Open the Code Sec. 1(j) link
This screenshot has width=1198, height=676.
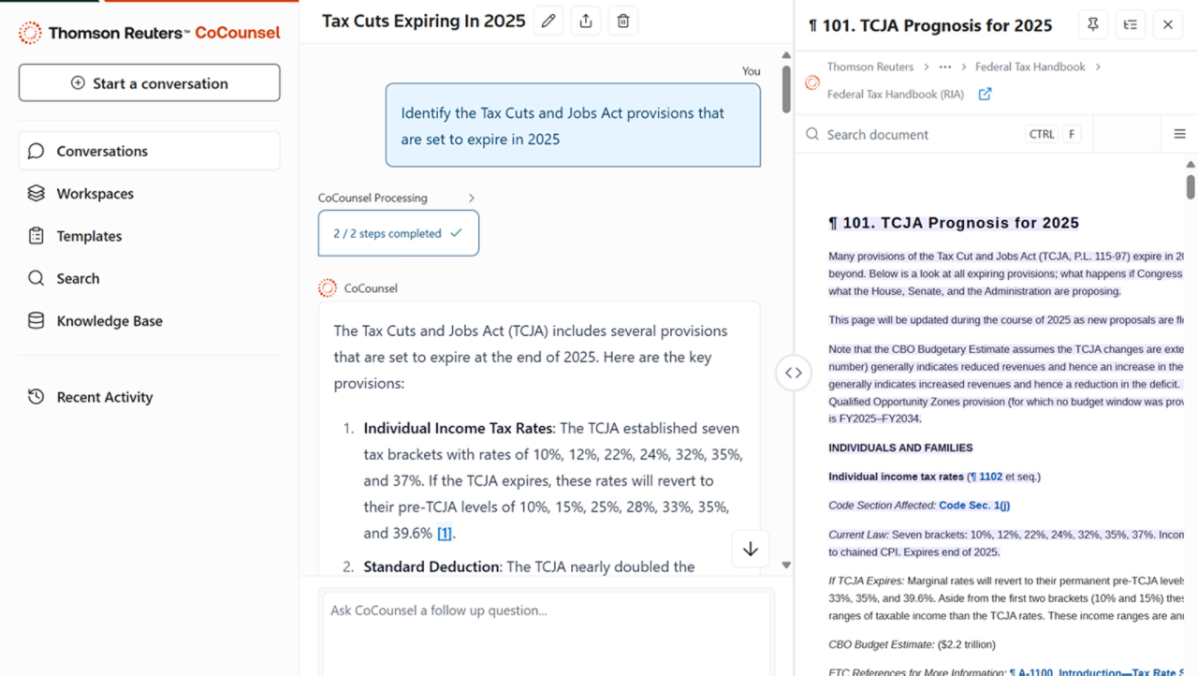[x=974, y=506]
